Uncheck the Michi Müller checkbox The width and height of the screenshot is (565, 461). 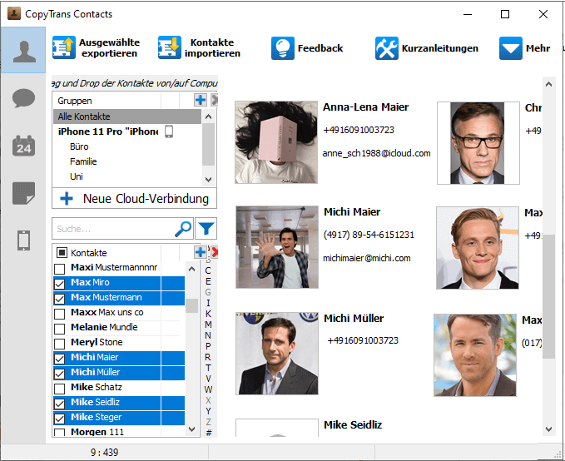(x=59, y=374)
